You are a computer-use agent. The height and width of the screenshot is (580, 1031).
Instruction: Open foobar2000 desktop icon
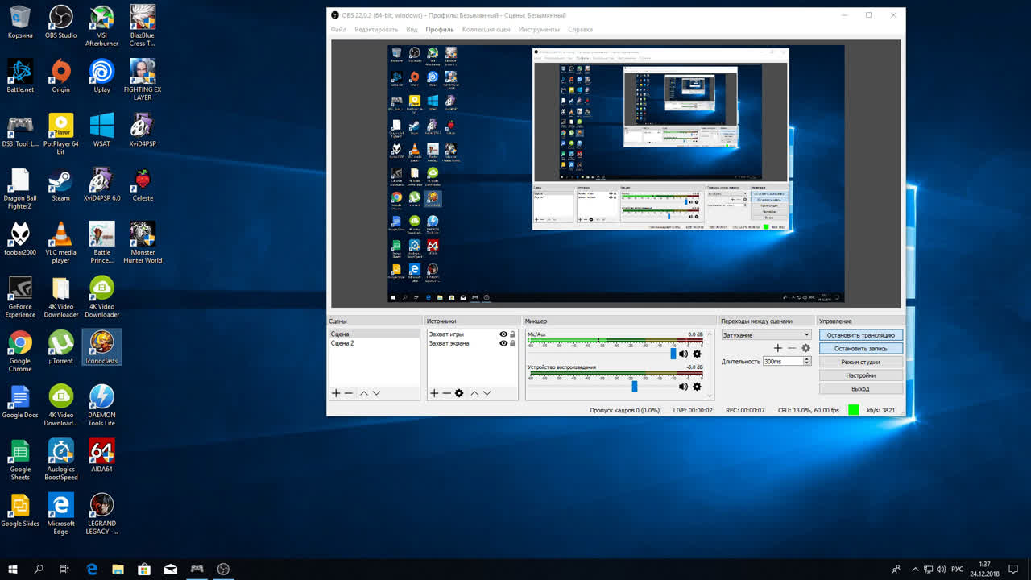pyautogui.click(x=20, y=239)
